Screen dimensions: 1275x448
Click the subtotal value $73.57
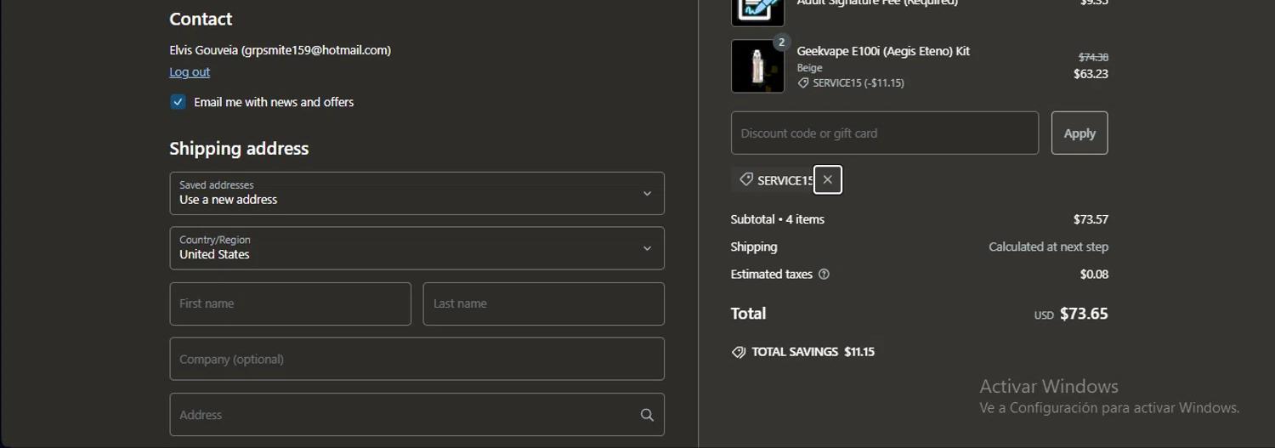[x=1091, y=219]
